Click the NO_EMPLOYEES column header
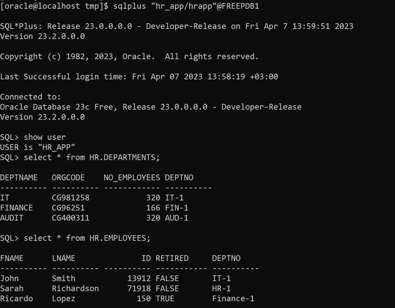This screenshot has width=395, height=308. 132,177
